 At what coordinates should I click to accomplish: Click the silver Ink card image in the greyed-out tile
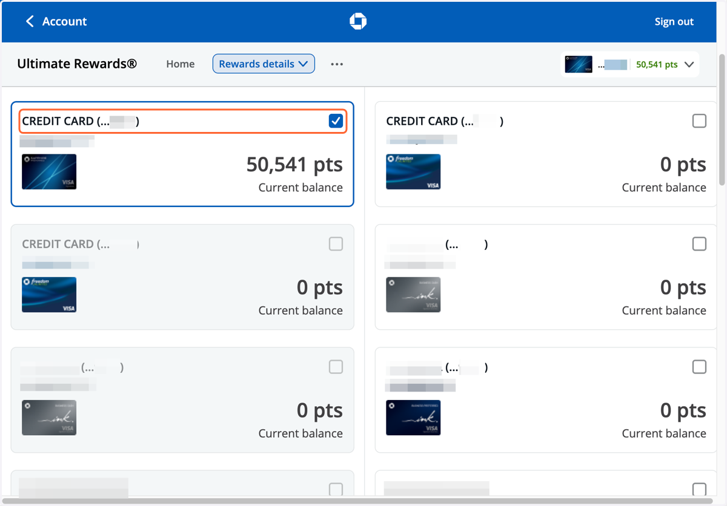coord(49,418)
